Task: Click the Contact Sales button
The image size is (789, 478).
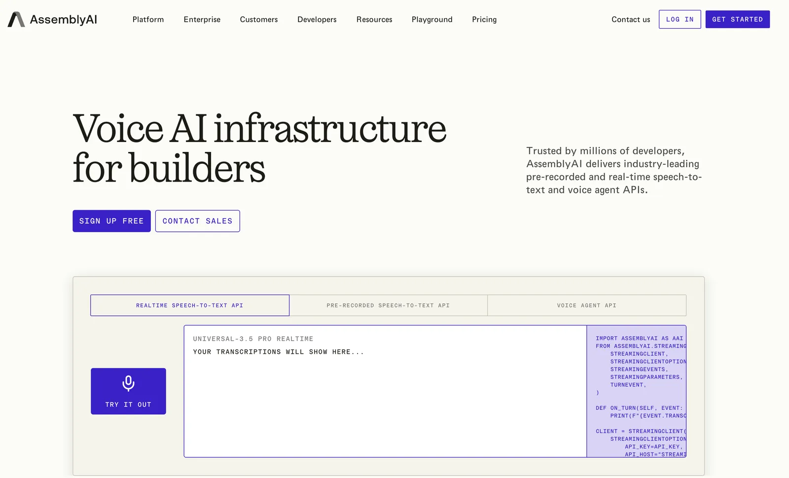Action: tap(198, 221)
